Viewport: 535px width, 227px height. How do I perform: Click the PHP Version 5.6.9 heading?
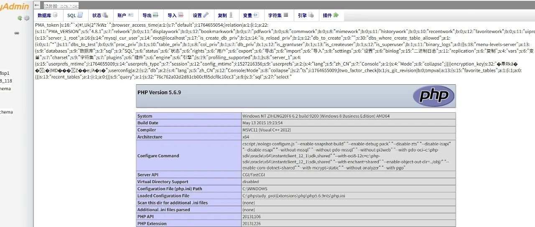(x=159, y=92)
